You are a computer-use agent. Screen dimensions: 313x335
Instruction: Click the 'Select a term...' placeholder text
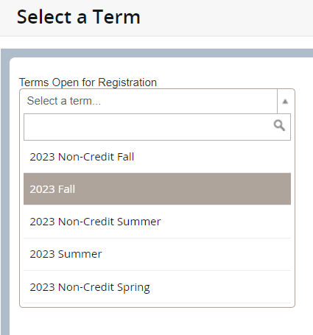pyautogui.click(x=64, y=101)
